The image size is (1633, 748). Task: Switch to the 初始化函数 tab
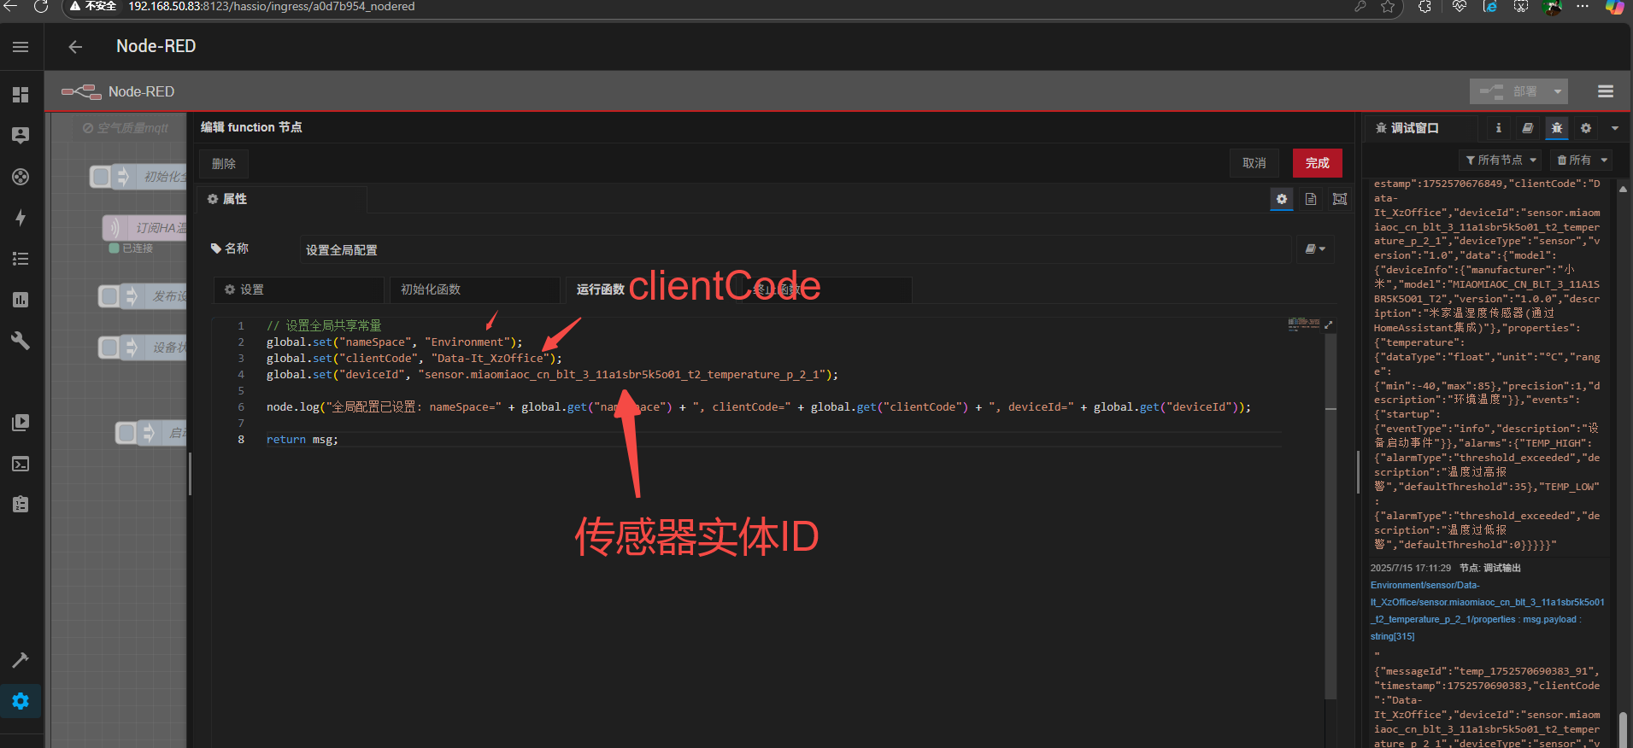(x=474, y=289)
